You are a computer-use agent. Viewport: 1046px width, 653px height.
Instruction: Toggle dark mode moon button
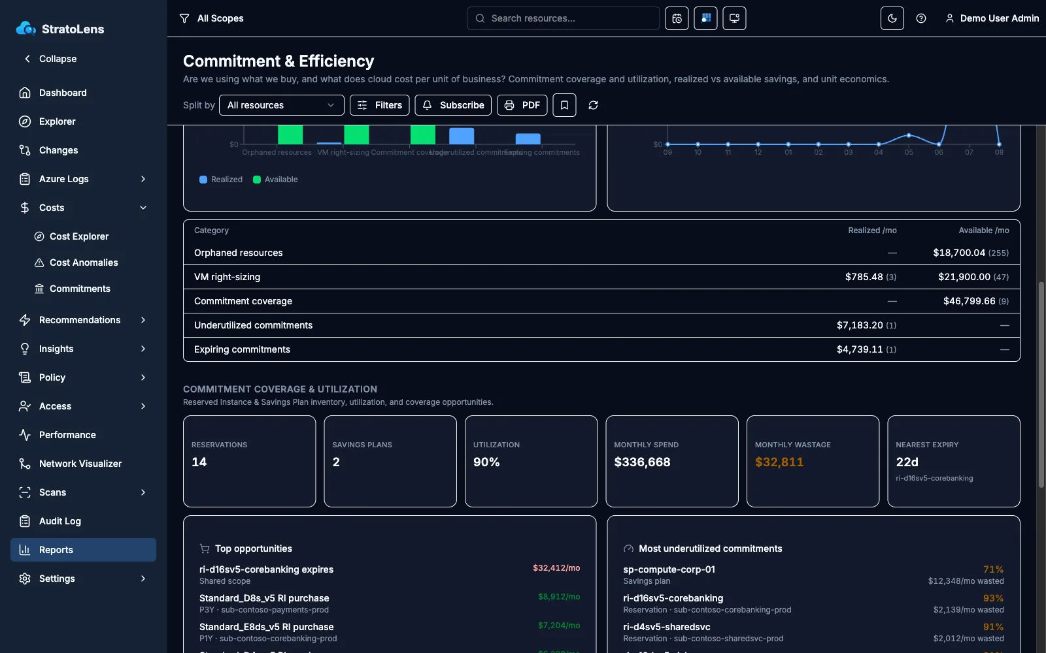point(892,18)
